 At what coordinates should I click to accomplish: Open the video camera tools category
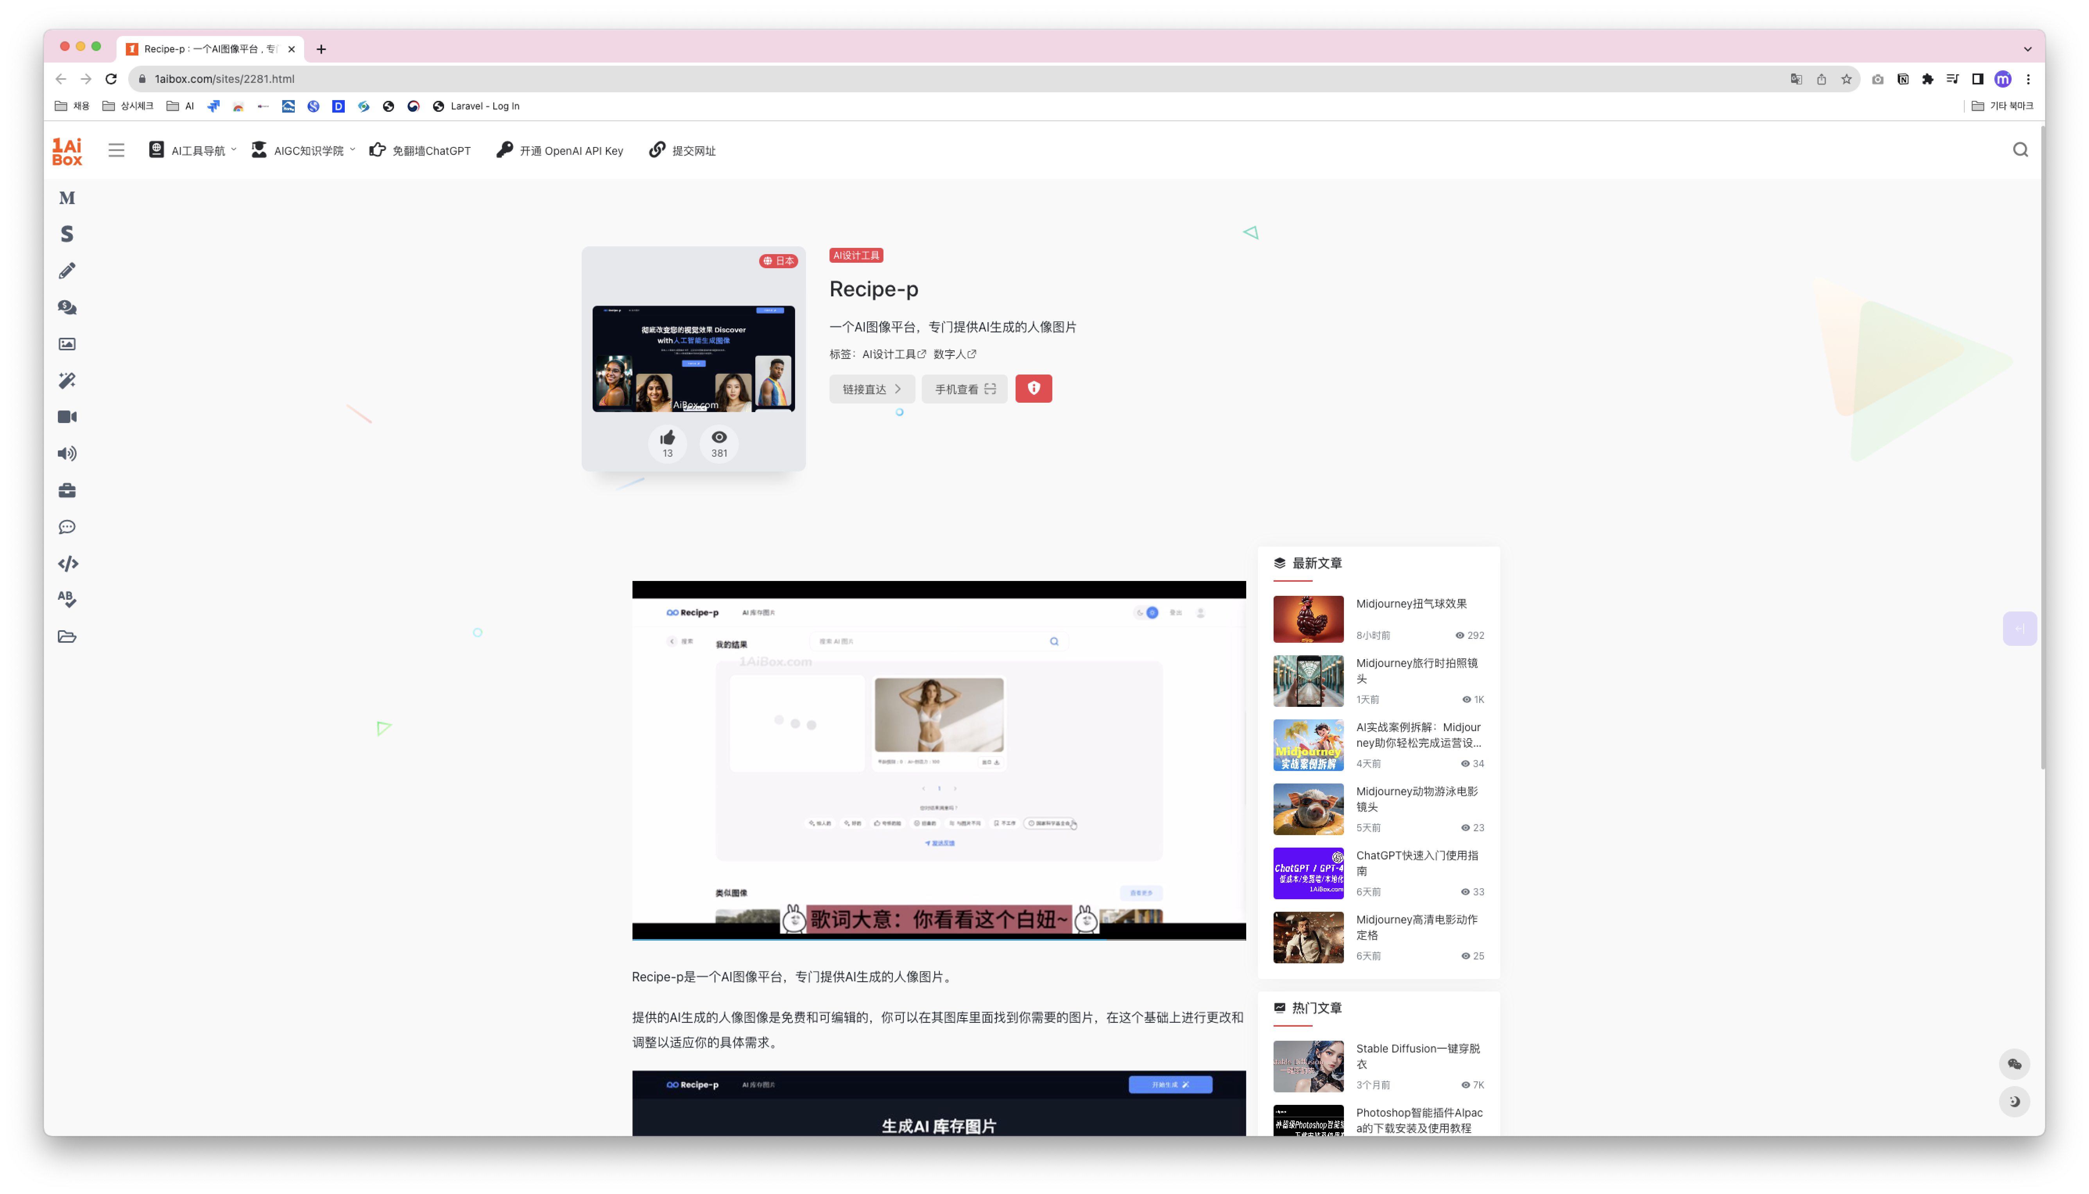click(x=67, y=418)
